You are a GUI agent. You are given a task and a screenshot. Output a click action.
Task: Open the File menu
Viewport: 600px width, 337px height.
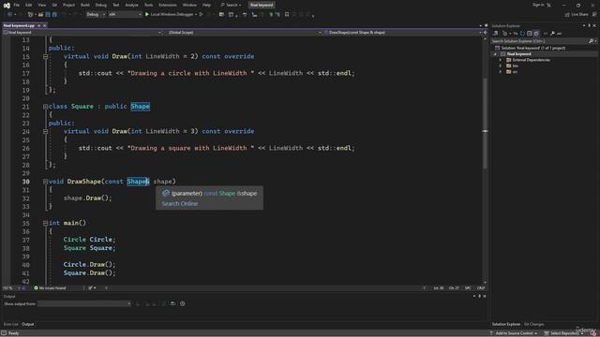pos(17,5)
